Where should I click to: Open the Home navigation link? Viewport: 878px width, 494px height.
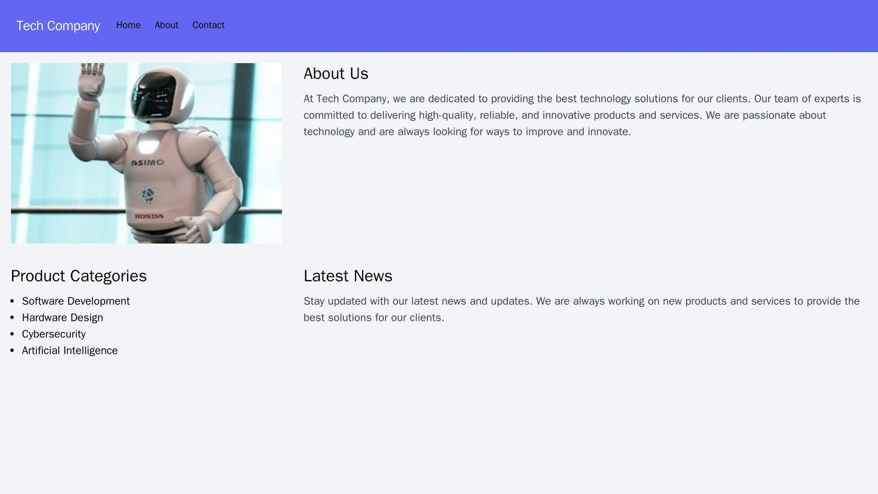(128, 25)
